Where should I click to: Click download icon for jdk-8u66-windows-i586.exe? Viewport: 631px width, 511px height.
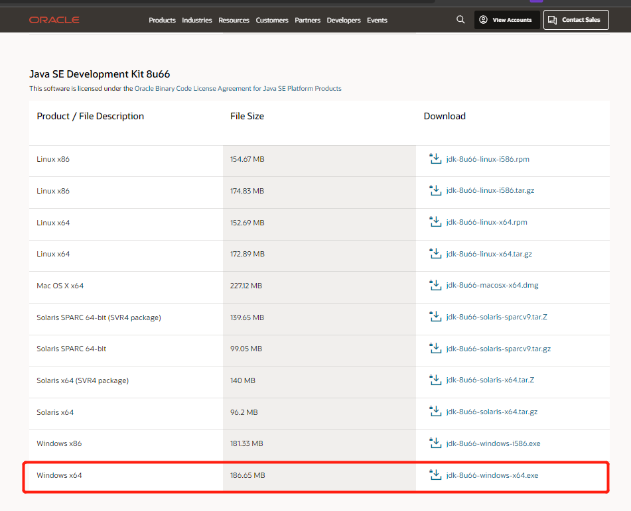tap(435, 443)
